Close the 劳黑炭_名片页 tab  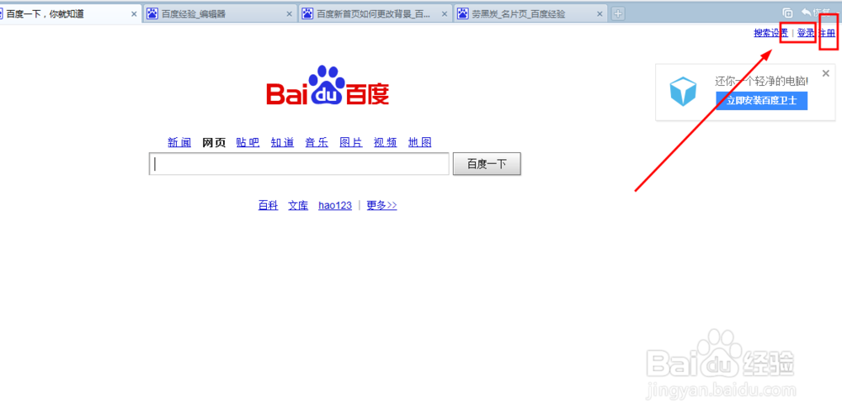pos(600,14)
